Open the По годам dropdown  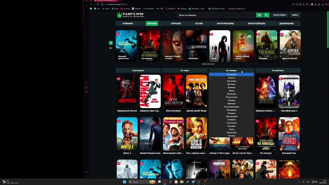(185, 70)
